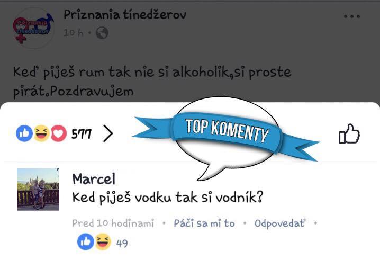
Task: Open the 49 reactions count on comment
Action: tap(122, 243)
